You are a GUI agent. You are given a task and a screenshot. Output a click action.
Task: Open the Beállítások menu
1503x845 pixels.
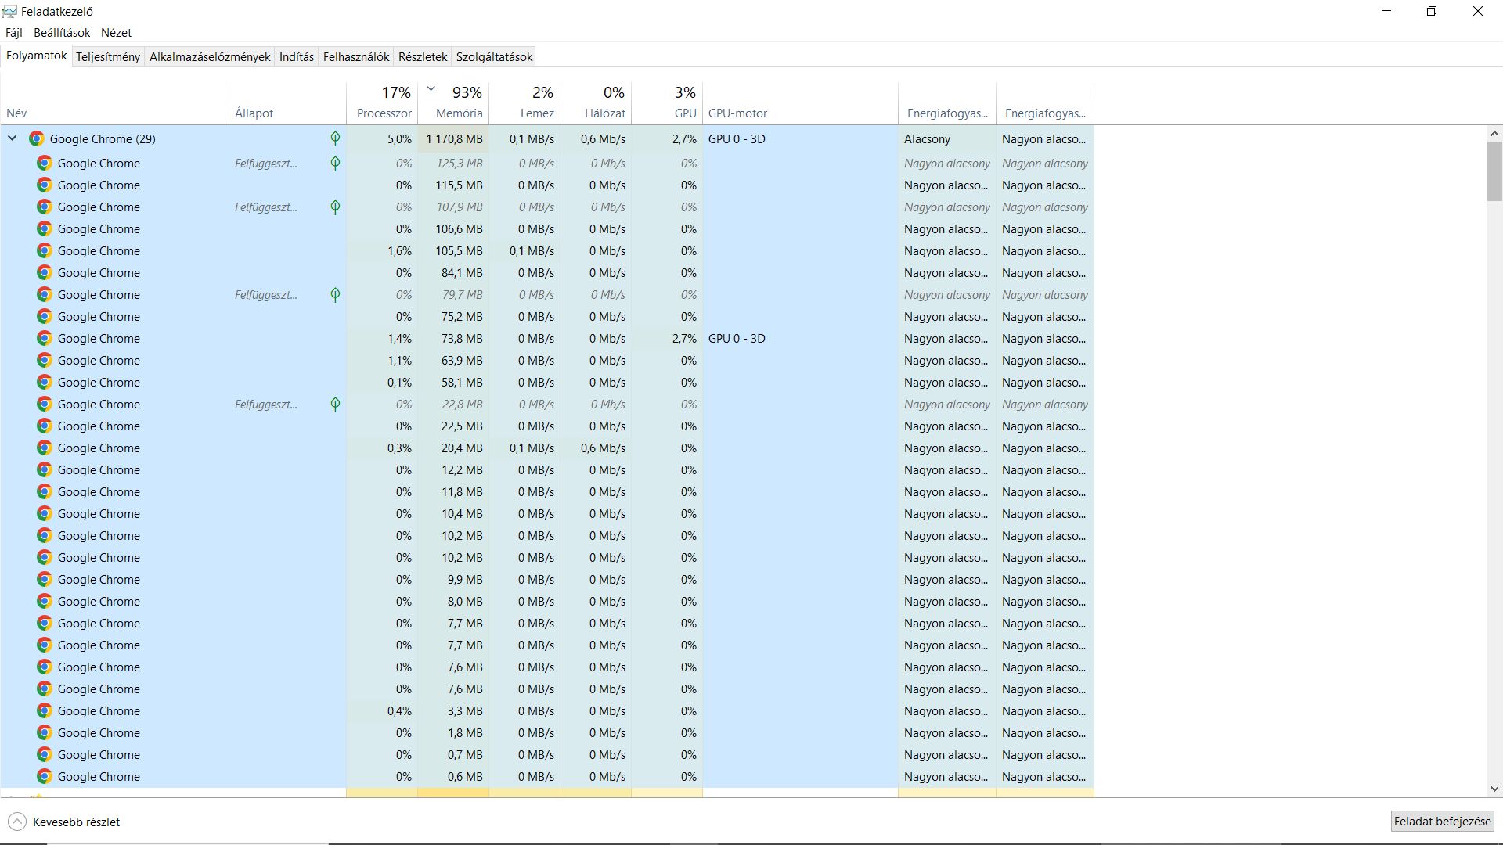click(62, 33)
